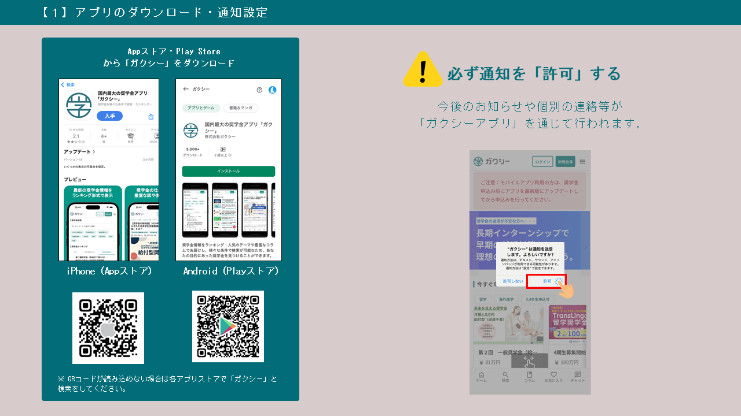Click the Play Store QR code
The width and height of the screenshot is (741, 416).
(228, 326)
